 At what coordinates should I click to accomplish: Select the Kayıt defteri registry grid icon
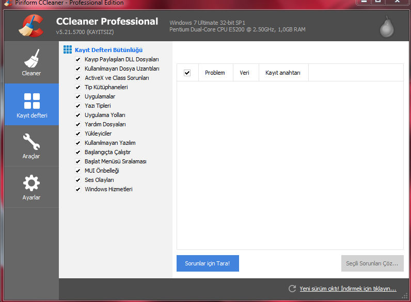click(31, 101)
